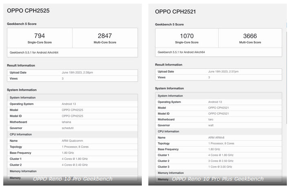Click '1 Processor, 8 Cores' in CPH2525 panel

click(75, 147)
